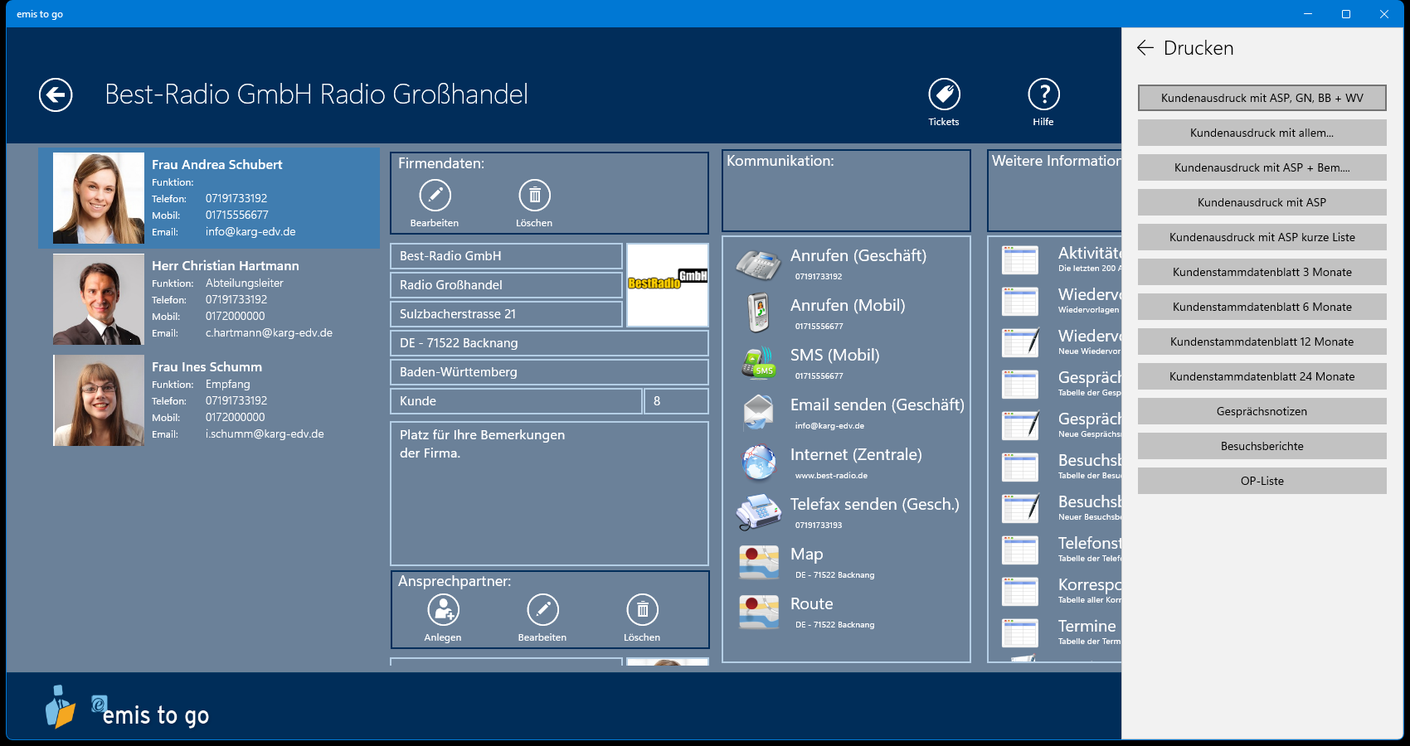Click the street field Sulzbacherstrasse 21
This screenshot has width=1410, height=746.
506,314
